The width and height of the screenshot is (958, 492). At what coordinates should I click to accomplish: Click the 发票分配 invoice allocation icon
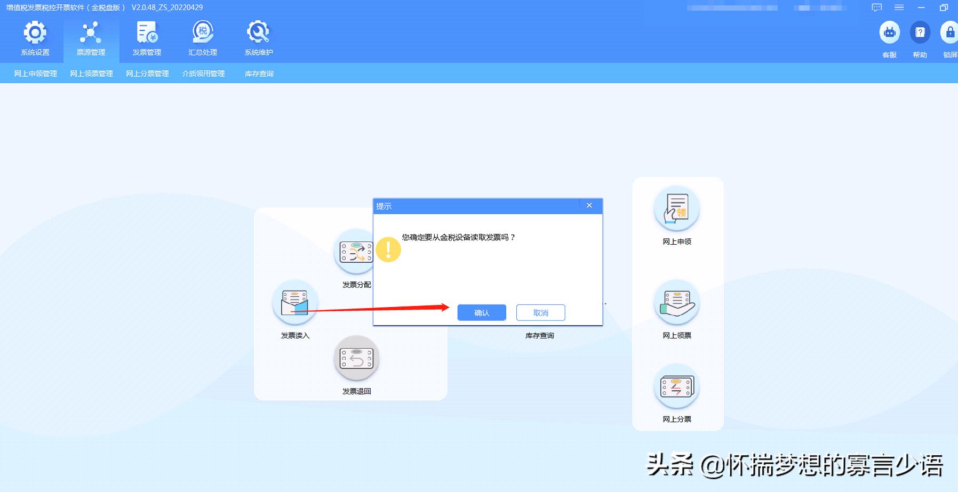355,252
